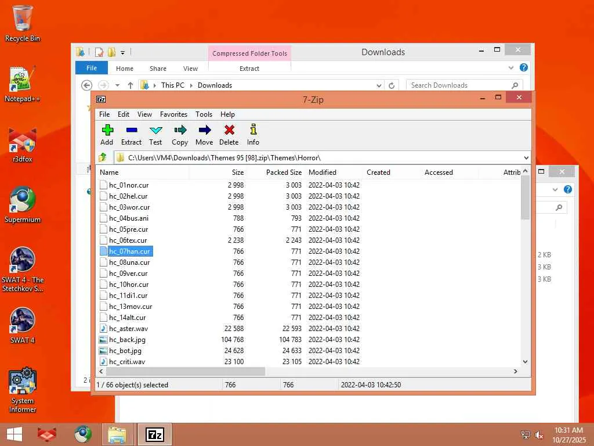Click the horizontal scrollbar thumb
Screen dimensions: 594x446
pyautogui.click(x=185, y=371)
